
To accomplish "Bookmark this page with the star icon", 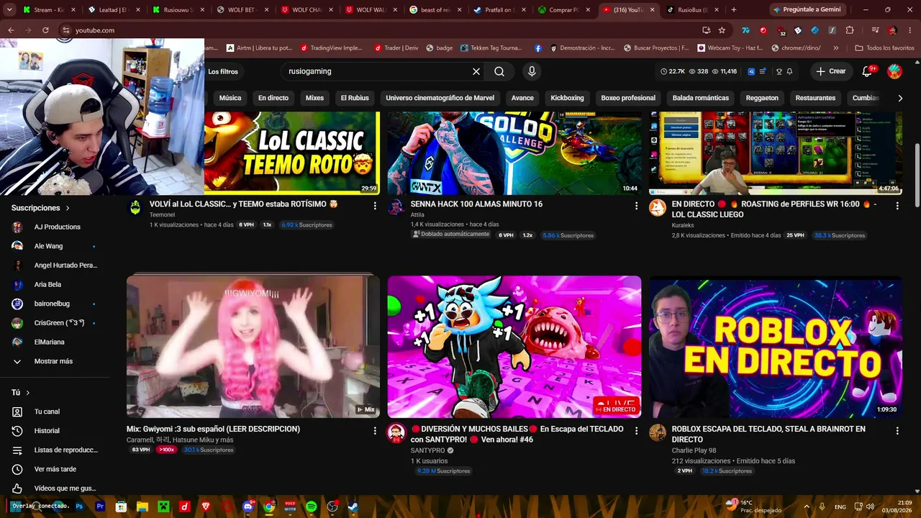I will tap(722, 30).
